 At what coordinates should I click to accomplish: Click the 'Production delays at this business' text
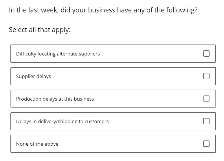[55, 99]
